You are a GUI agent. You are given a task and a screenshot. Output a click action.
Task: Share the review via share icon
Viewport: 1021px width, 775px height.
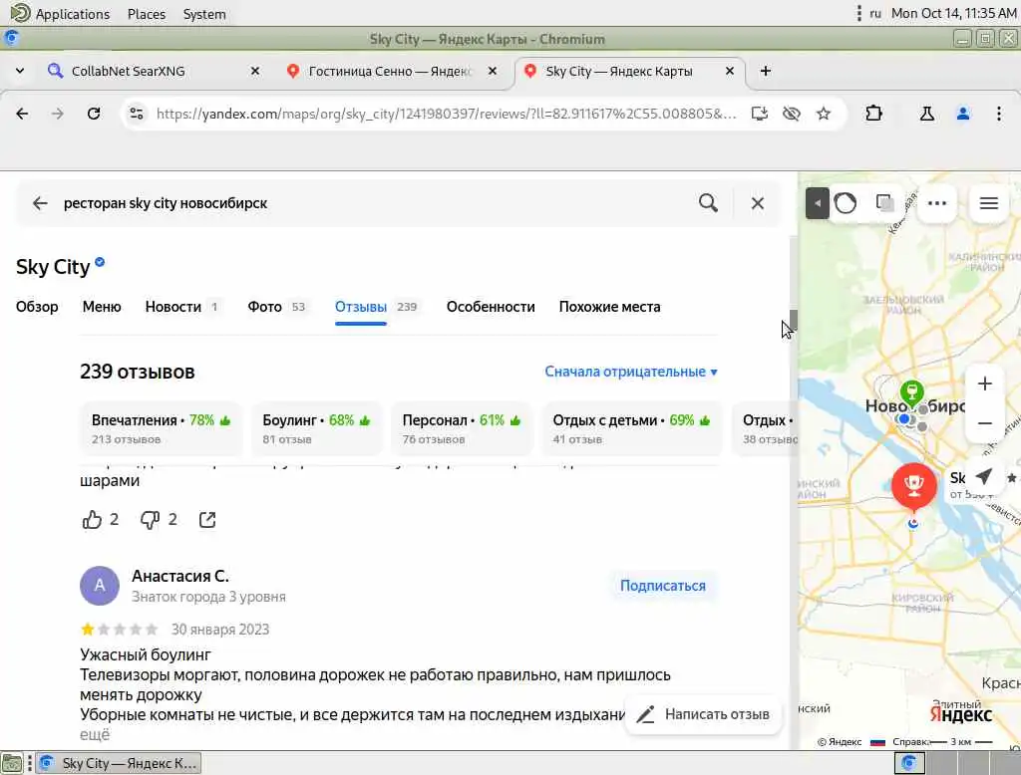(207, 519)
